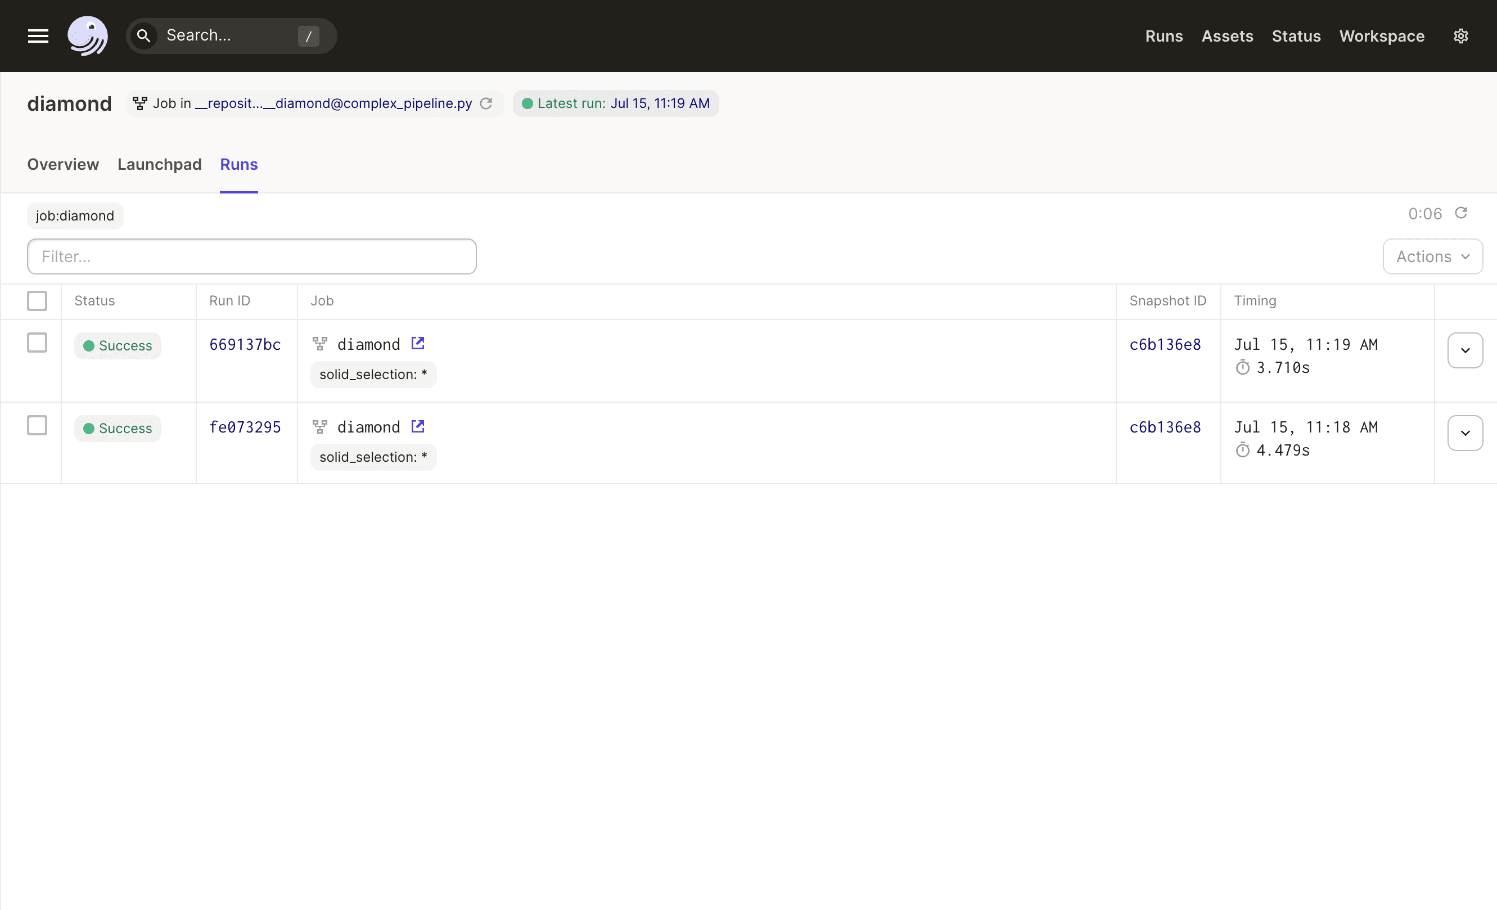The width and height of the screenshot is (1497, 910).
Task: Click the external link icon for run 669137bc
Action: coord(417,343)
